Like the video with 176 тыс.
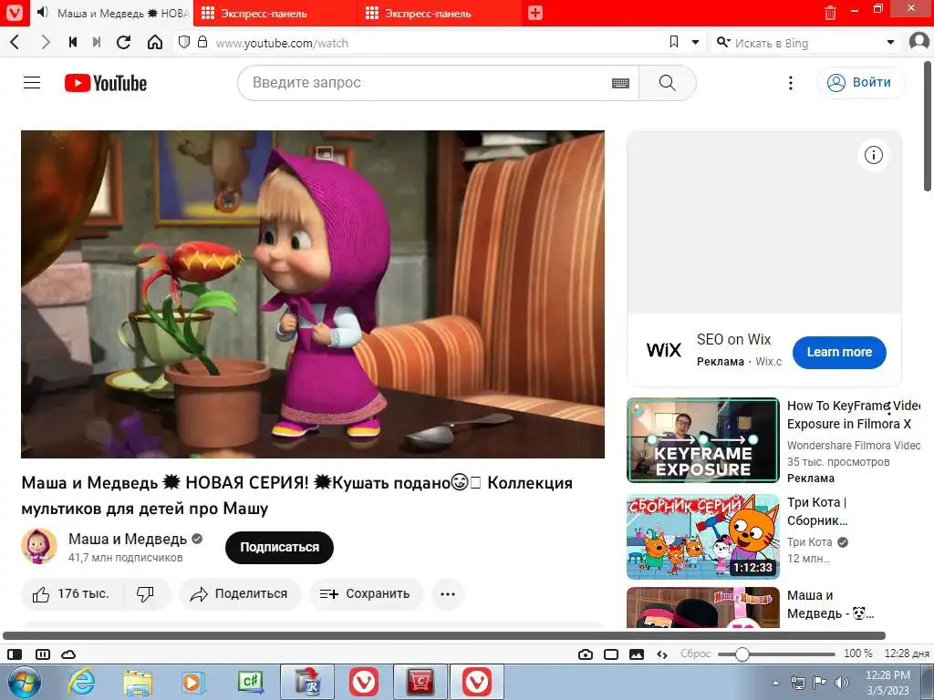The height and width of the screenshot is (700, 934). click(x=71, y=593)
